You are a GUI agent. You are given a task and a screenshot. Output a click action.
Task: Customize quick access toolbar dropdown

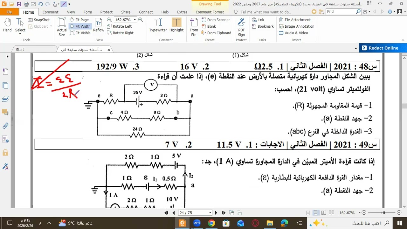69,4
